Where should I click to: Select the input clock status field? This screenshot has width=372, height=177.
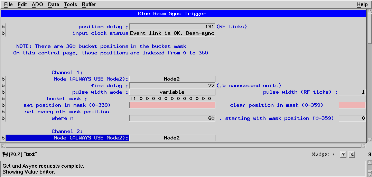click(172, 33)
